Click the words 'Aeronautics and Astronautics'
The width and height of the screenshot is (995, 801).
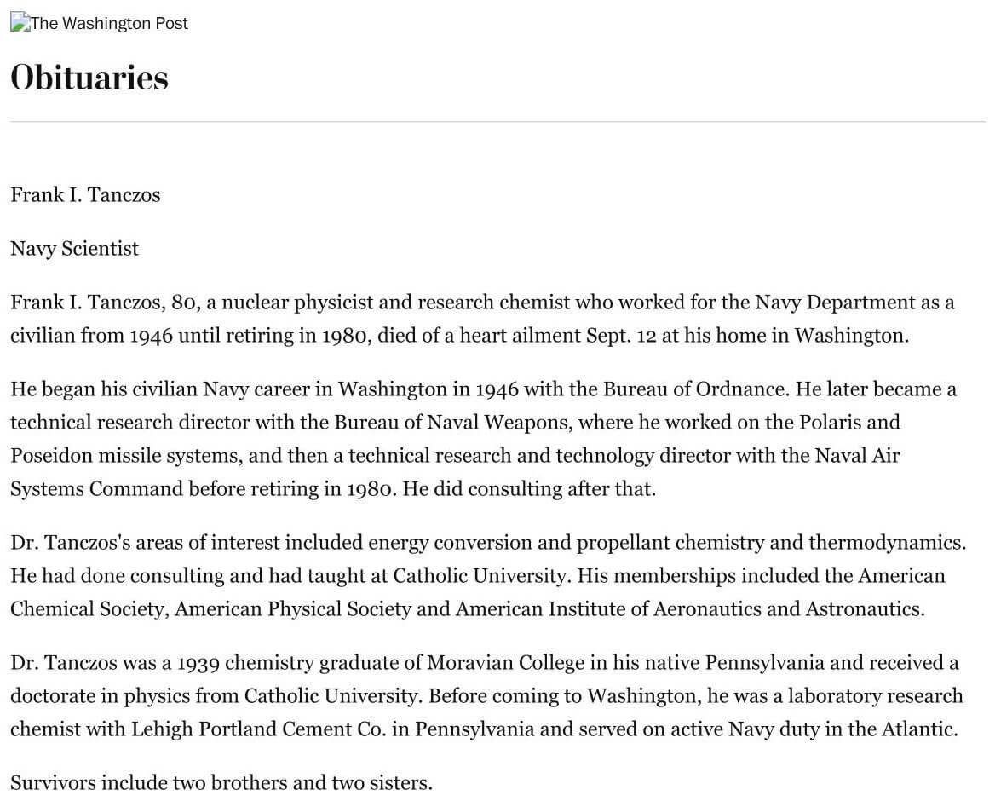[787, 610]
